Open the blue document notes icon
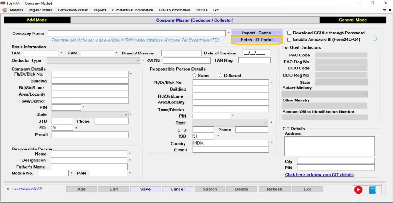 pyautogui.click(x=373, y=190)
